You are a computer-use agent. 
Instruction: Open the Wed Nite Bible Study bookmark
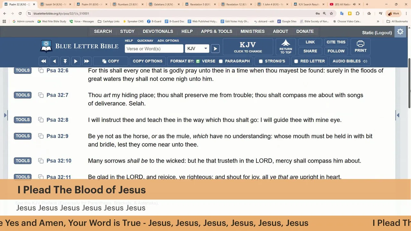point(52,21)
